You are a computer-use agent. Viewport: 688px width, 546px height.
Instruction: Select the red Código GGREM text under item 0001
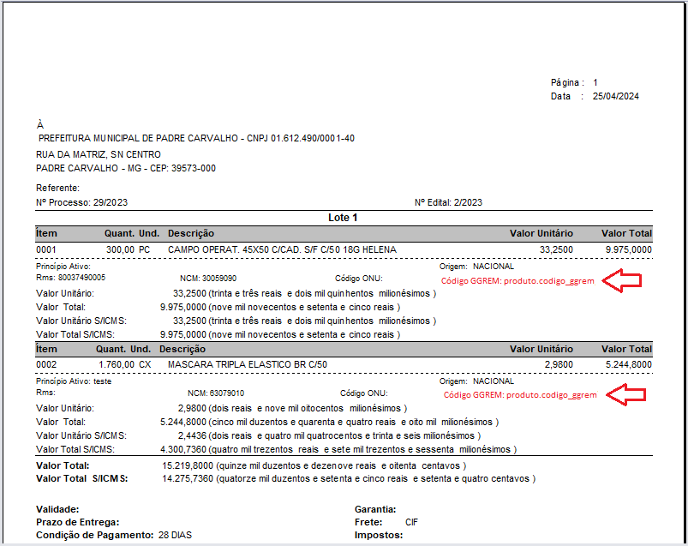pyautogui.click(x=517, y=280)
